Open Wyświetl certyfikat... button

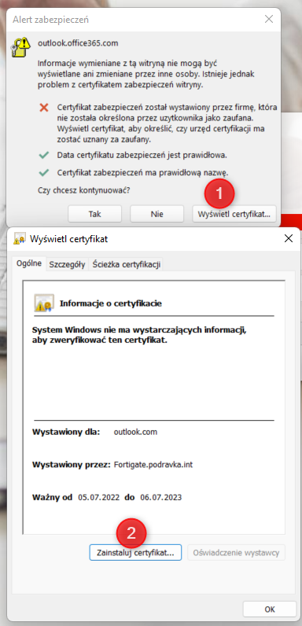(234, 214)
